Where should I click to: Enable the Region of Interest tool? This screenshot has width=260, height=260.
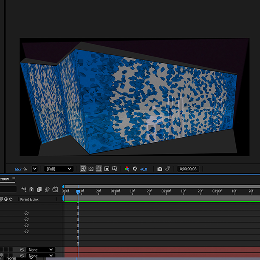point(107,169)
